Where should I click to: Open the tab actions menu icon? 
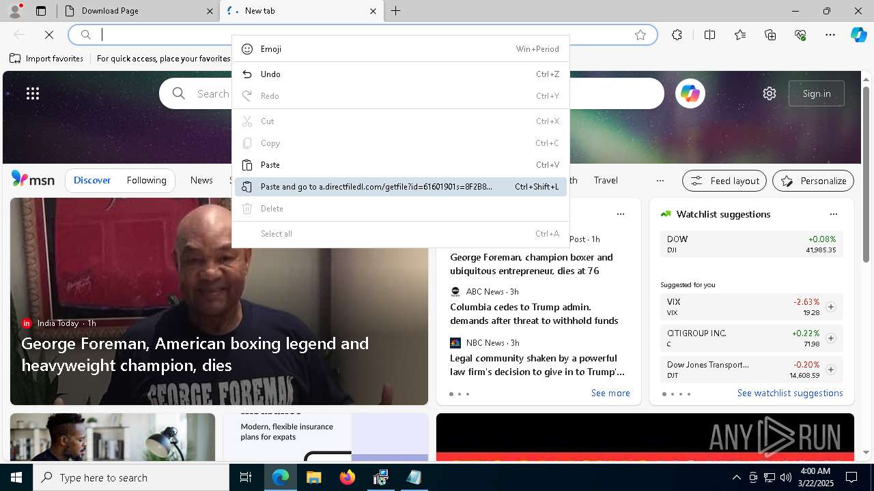[x=41, y=11]
